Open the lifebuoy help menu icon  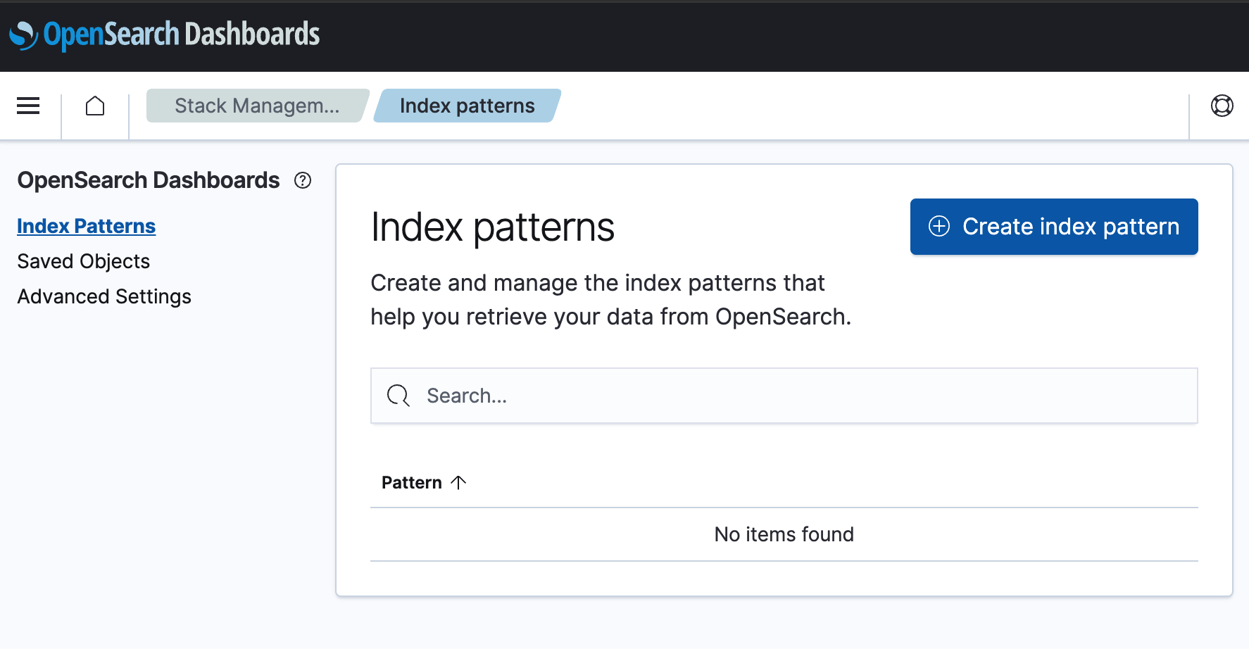pyautogui.click(x=1222, y=106)
